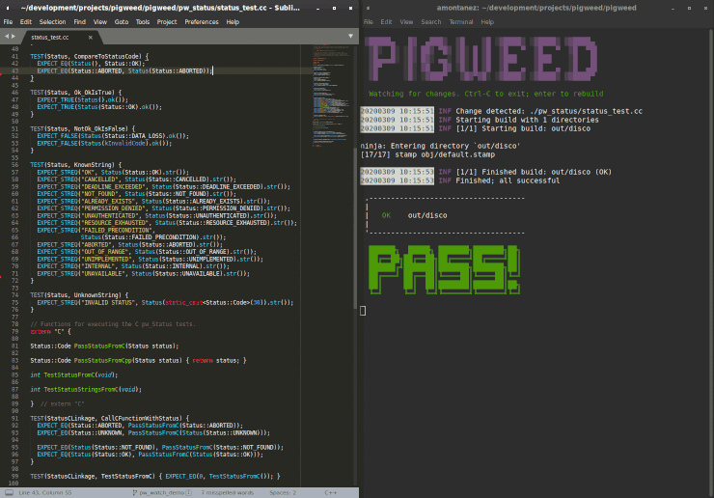Click the terminal's vertical scrollbar
The image size is (714, 498).
pos(711,264)
